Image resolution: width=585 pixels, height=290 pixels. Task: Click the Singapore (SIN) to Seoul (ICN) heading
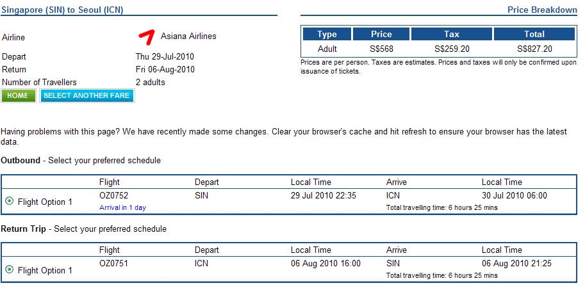pyautogui.click(x=62, y=10)
